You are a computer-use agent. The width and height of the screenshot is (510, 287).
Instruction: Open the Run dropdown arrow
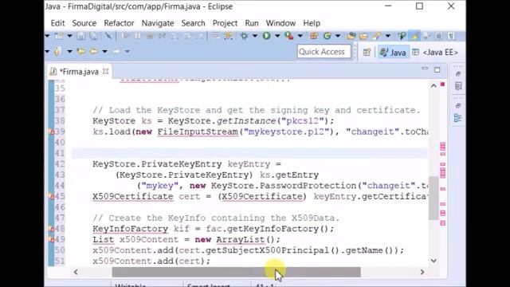(277, 36)
